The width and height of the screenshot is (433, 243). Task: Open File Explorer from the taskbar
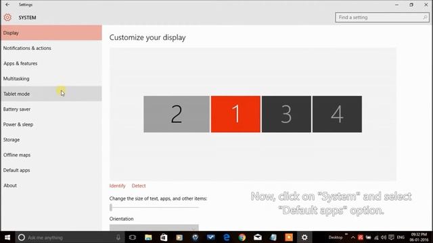pyautogui.click(x=148, y=237)
